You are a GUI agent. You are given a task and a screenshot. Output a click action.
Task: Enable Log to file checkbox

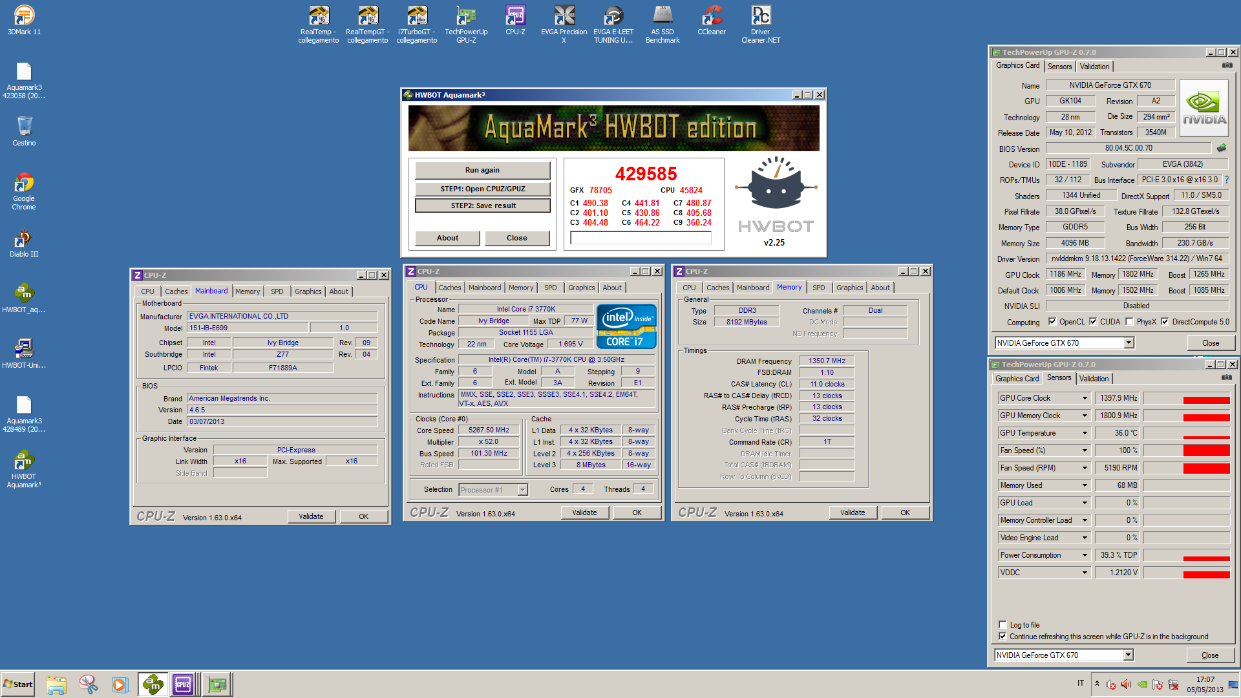pyautogui.click(x=1002, y=624)
